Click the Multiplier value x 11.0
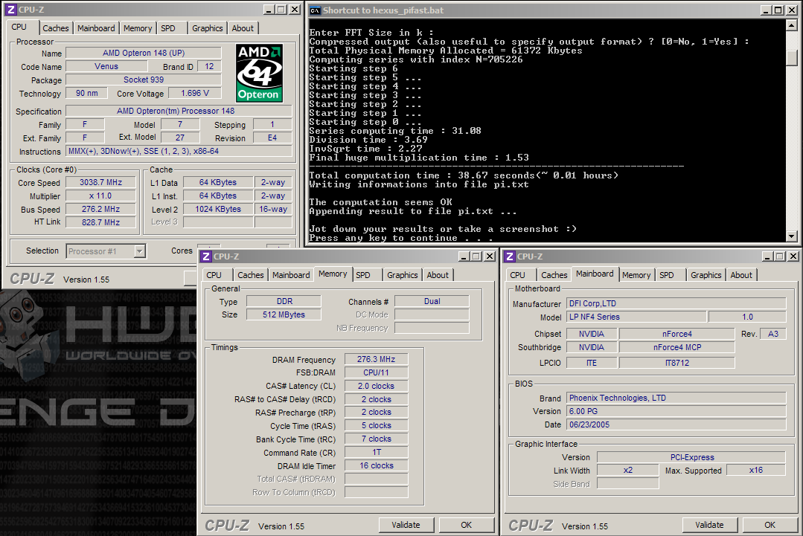Viewport: 803px width, 536px height. click(101, 196)
